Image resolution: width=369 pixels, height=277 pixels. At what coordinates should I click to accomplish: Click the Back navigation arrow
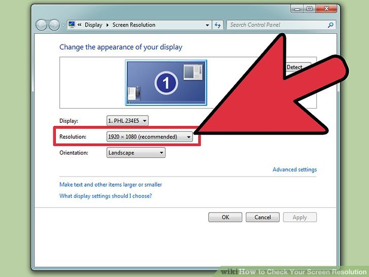42,25
